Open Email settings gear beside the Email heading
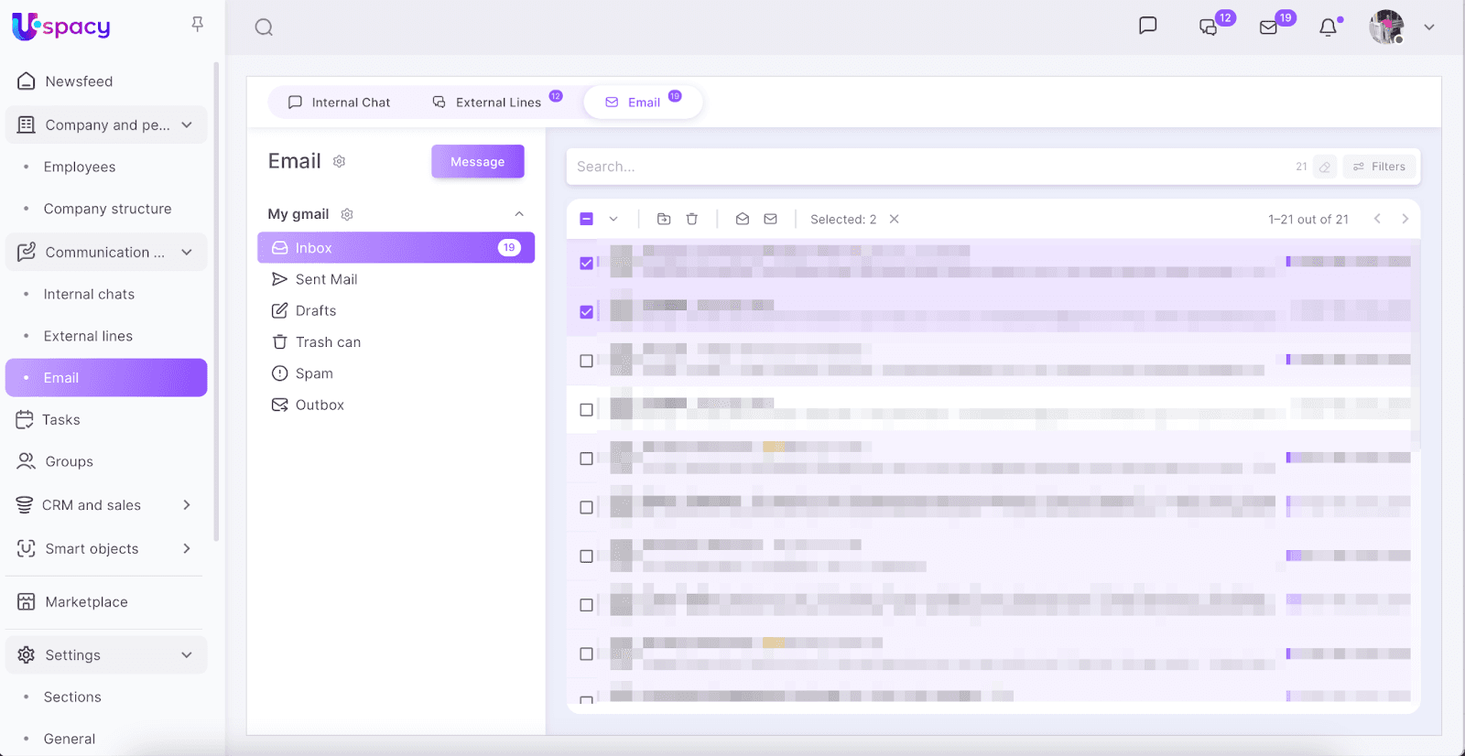The image size is (1465, 756). pyautogui.click(x=339, y=161)
